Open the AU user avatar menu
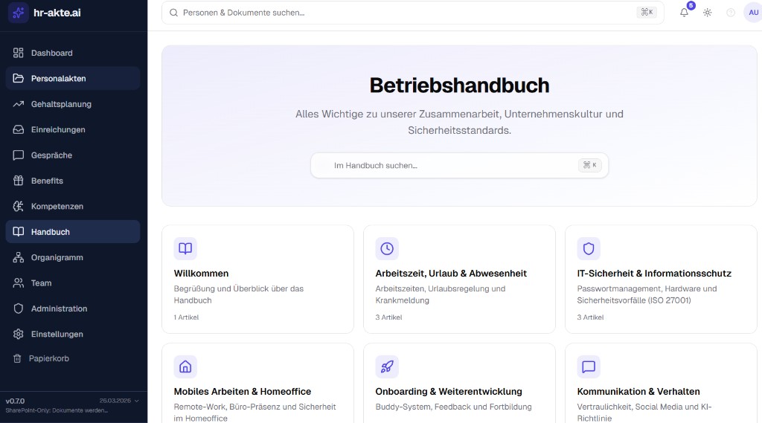762x423 pixels. click(x=752, y=13)
